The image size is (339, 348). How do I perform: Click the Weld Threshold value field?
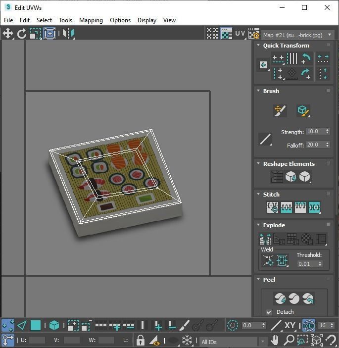307,264
